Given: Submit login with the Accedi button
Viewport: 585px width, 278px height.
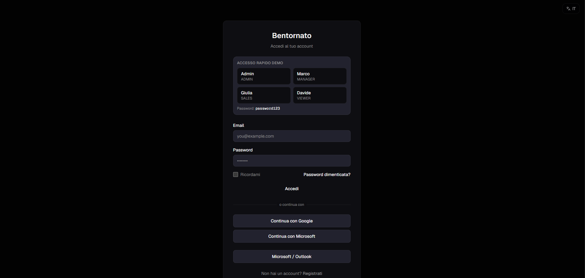Looking at the screenshot, I should pos(292,189).
